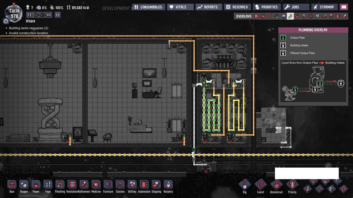Open the Shipping overlay in the overlays bar
This screenshot has width=353, height=198.
pos(345,16)
